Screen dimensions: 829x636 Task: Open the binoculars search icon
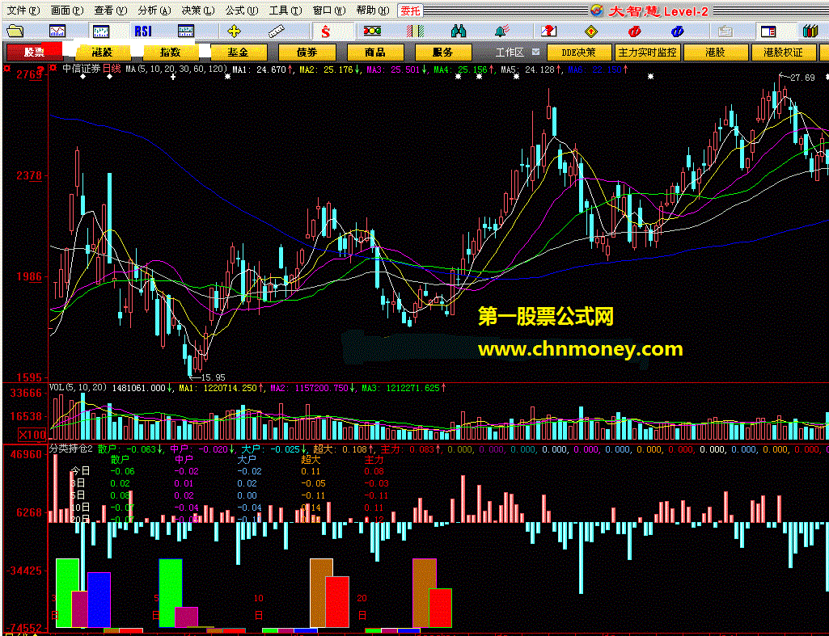pyautogui.click(x=459, y=32)
